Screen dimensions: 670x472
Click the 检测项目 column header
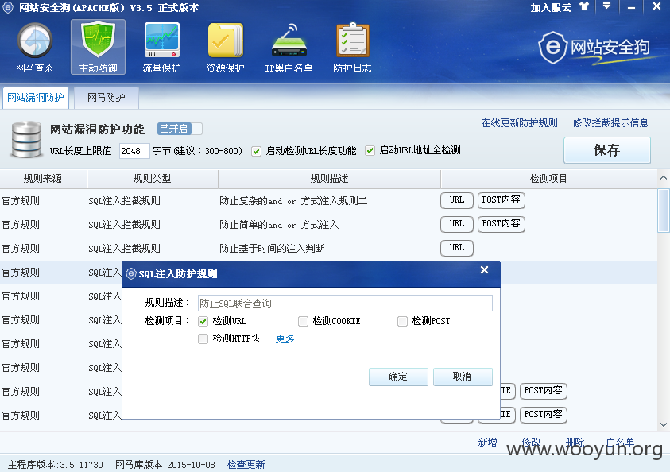click(548, 179)
